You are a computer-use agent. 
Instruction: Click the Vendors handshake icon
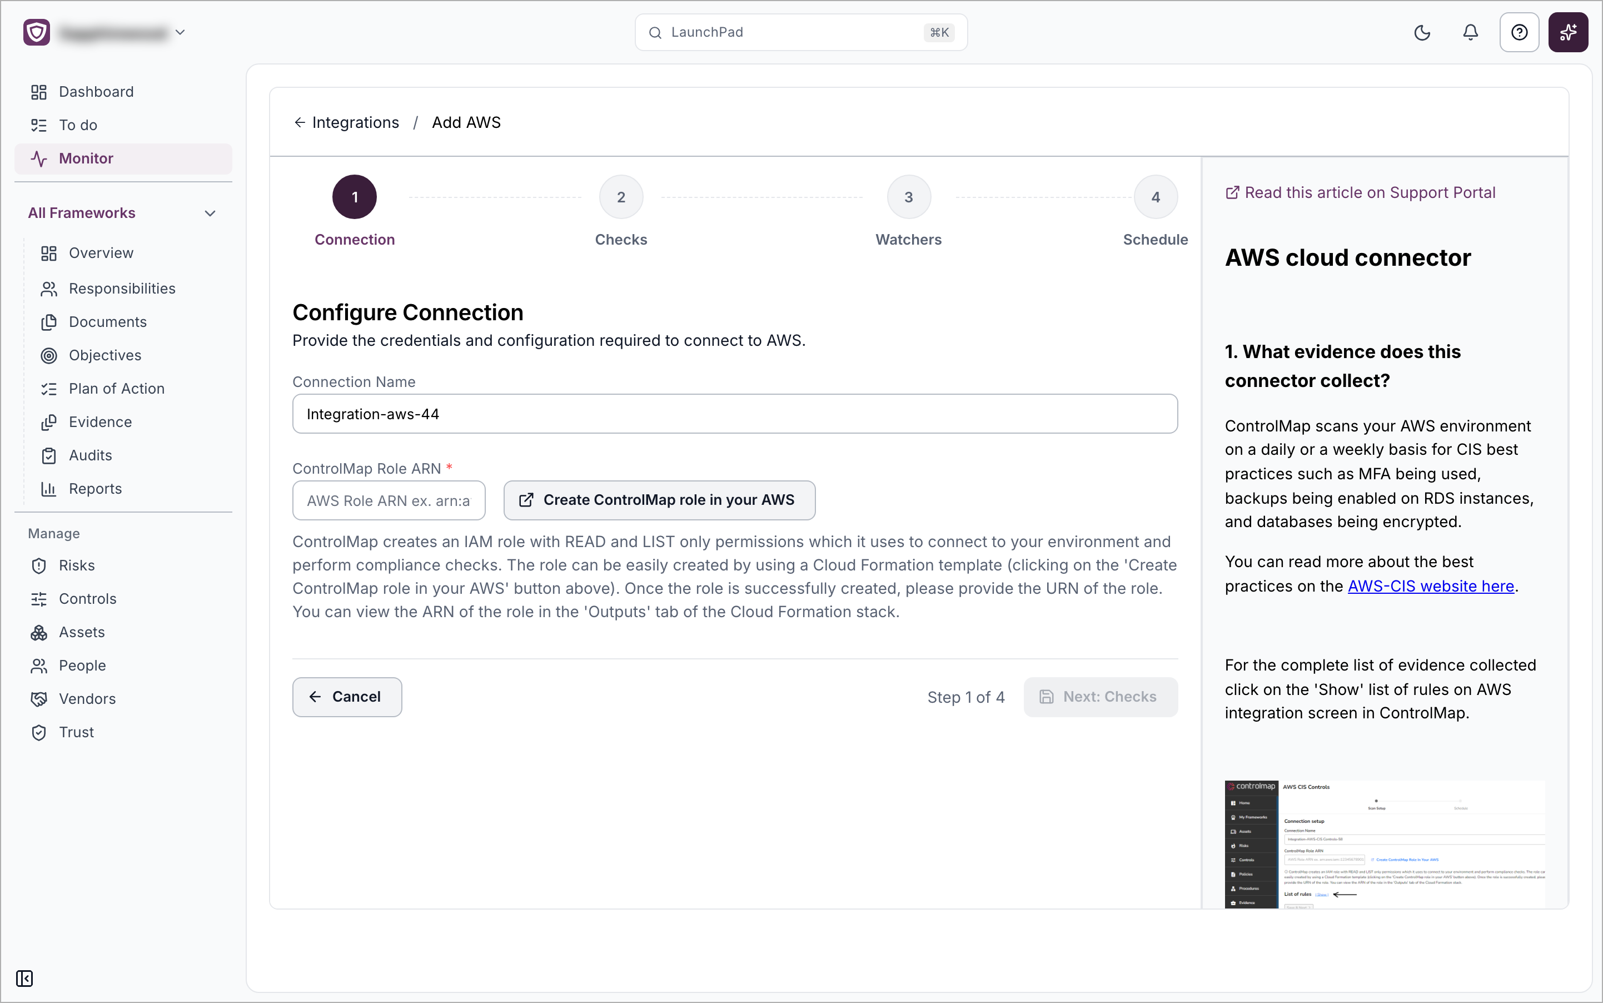coord(39,698)
